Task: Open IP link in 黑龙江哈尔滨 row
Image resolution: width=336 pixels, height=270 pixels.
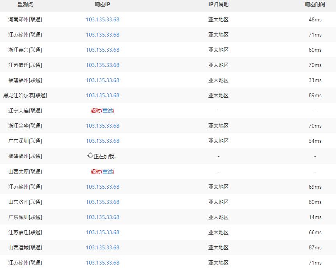Action: tap(103, 95)
